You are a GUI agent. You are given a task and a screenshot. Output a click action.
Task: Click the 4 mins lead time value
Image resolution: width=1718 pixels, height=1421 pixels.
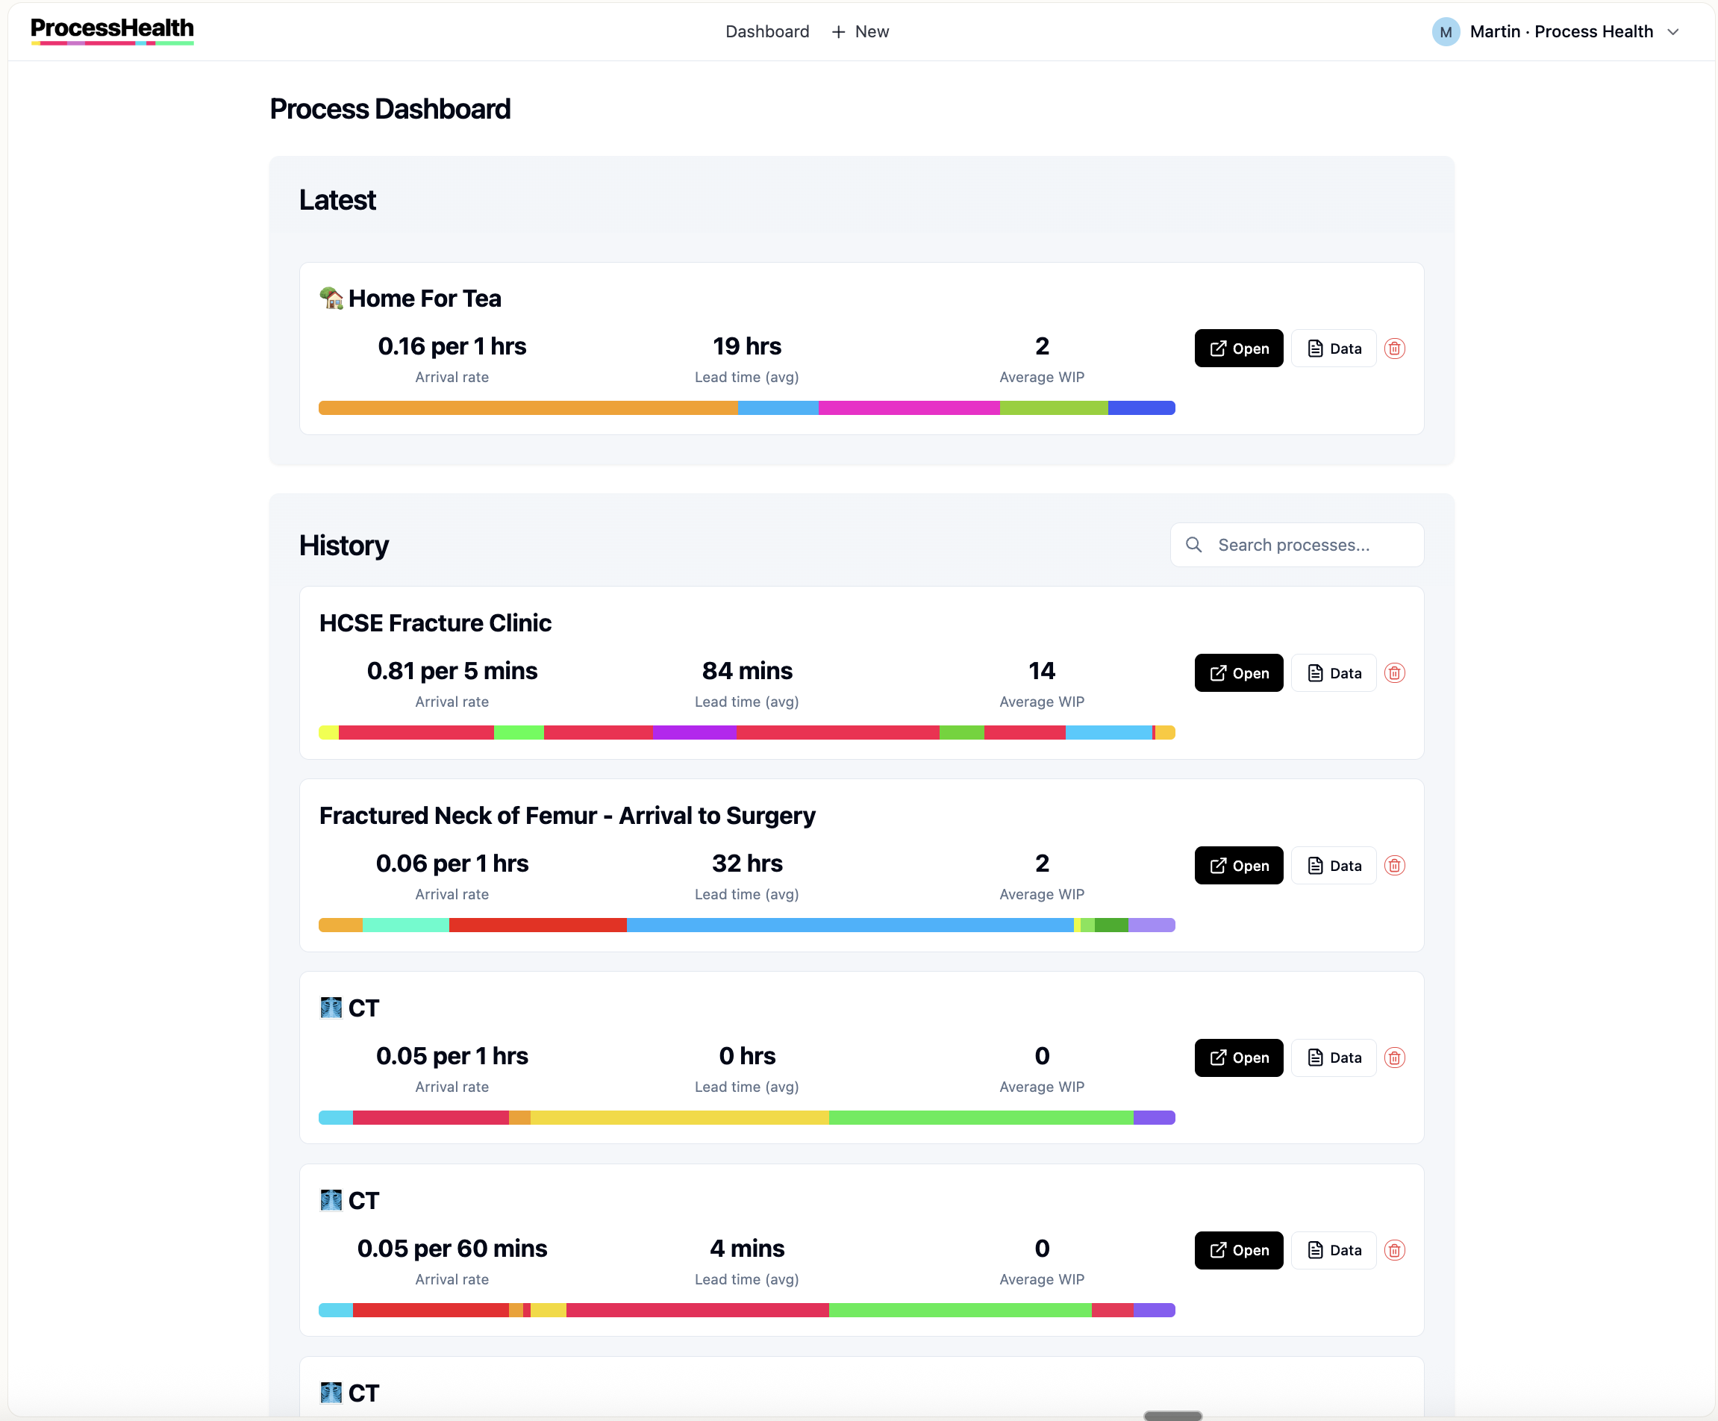pos(747,1249)
